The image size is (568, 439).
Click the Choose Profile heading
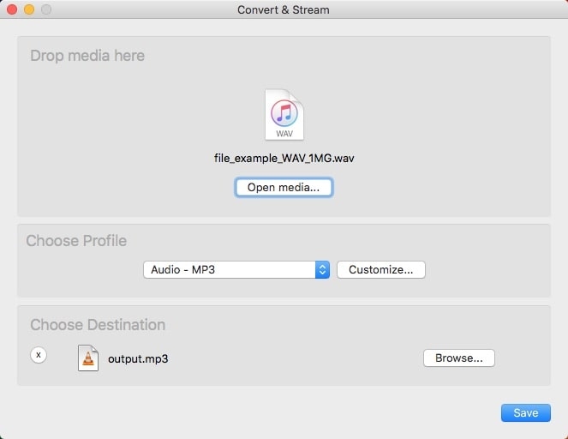click(76, 241)
